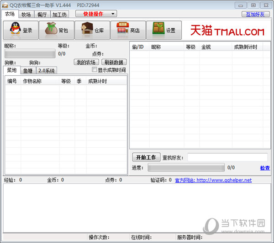The image size is (274, 243).
Task: Maximize the helper window
Action: pyautogui.click(x=253, y=5)
